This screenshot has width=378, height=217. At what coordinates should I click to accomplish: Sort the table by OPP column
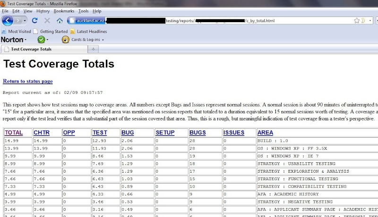tap(69, 133)
